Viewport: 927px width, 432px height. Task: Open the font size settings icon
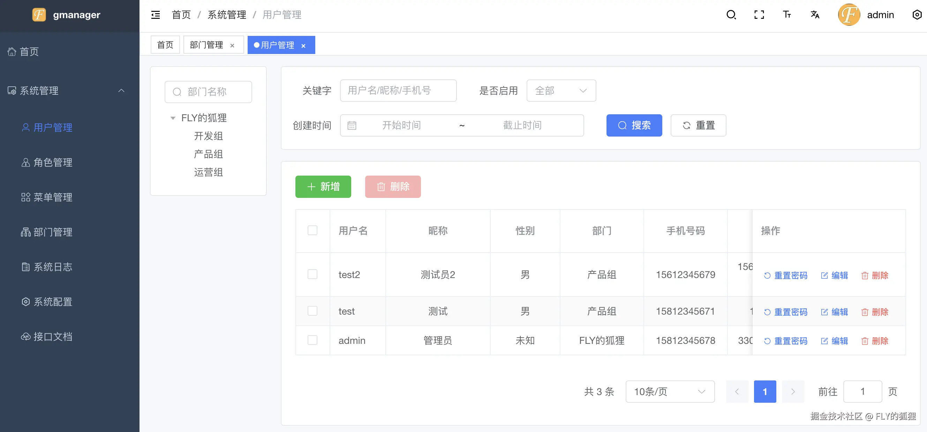coord(787,15)
